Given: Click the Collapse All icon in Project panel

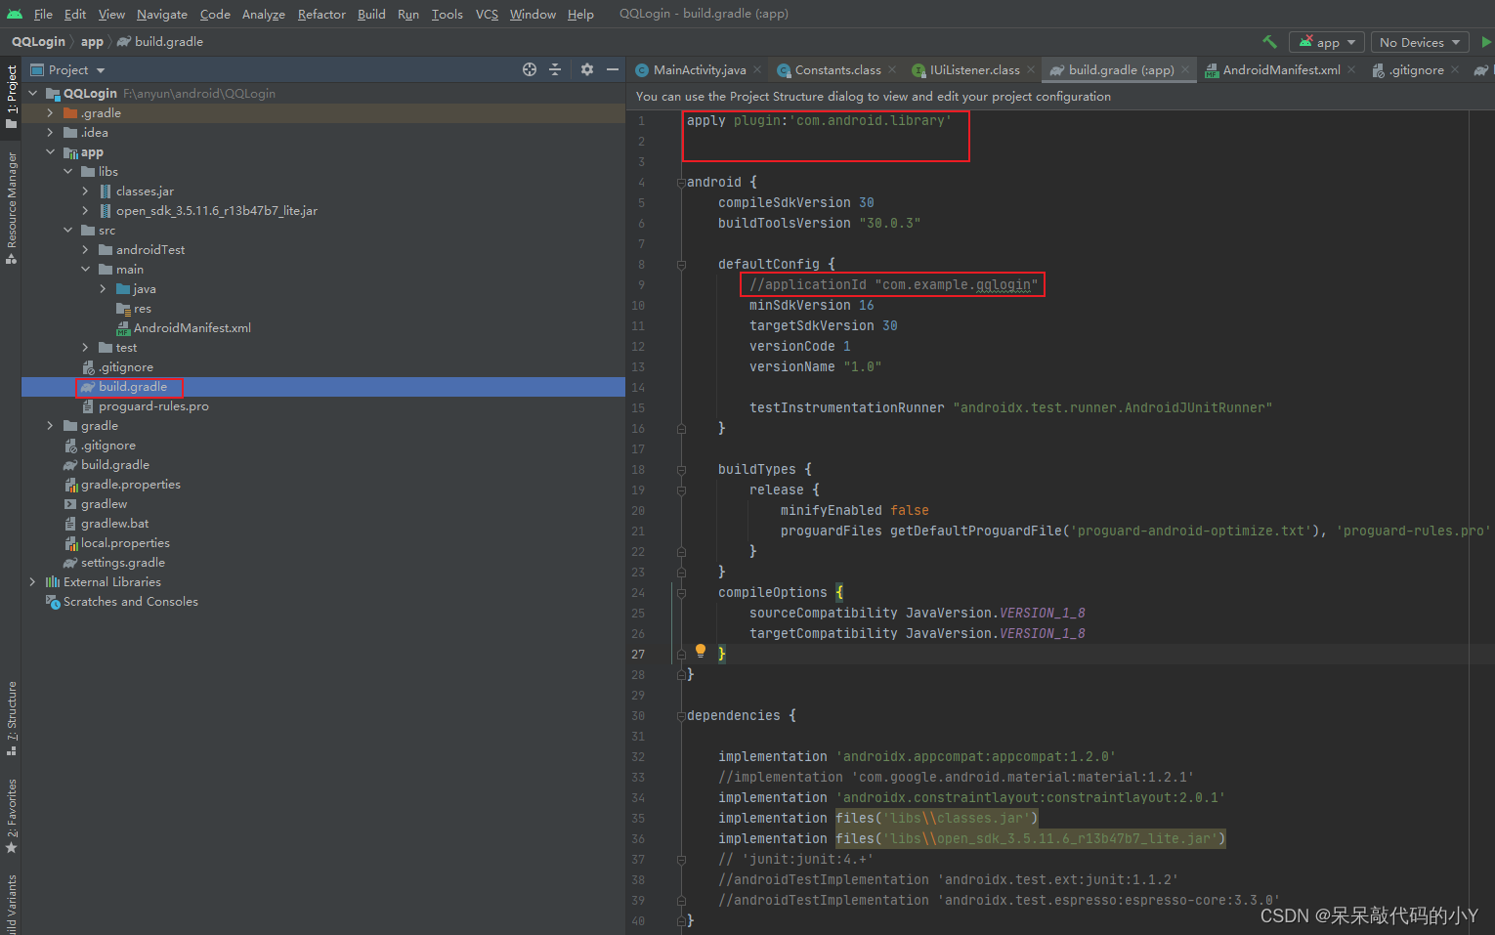Looking at the screenshot, I should click(555, 69).
